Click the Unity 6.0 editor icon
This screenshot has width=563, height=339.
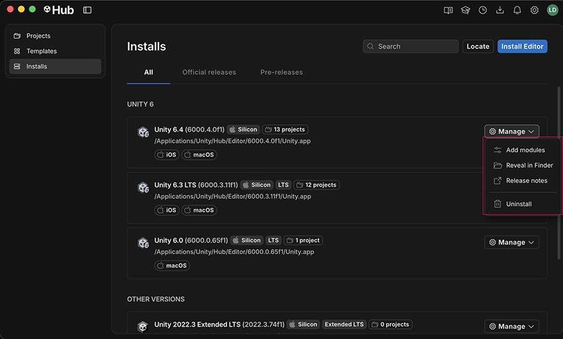[143, 243]
